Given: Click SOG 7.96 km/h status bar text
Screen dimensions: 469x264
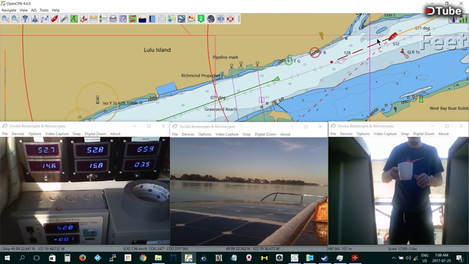Looking at the screenshot, I should click(136, 249).
